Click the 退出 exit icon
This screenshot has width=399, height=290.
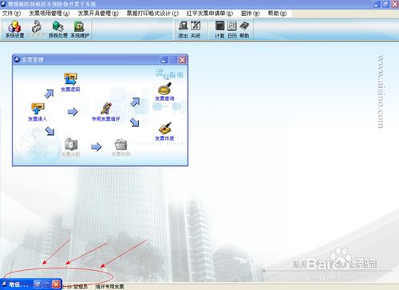click(183, 30)
